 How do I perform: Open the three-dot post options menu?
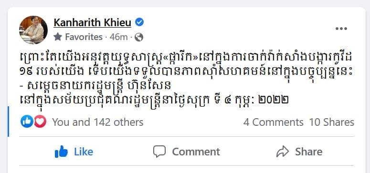click(341, 29)
